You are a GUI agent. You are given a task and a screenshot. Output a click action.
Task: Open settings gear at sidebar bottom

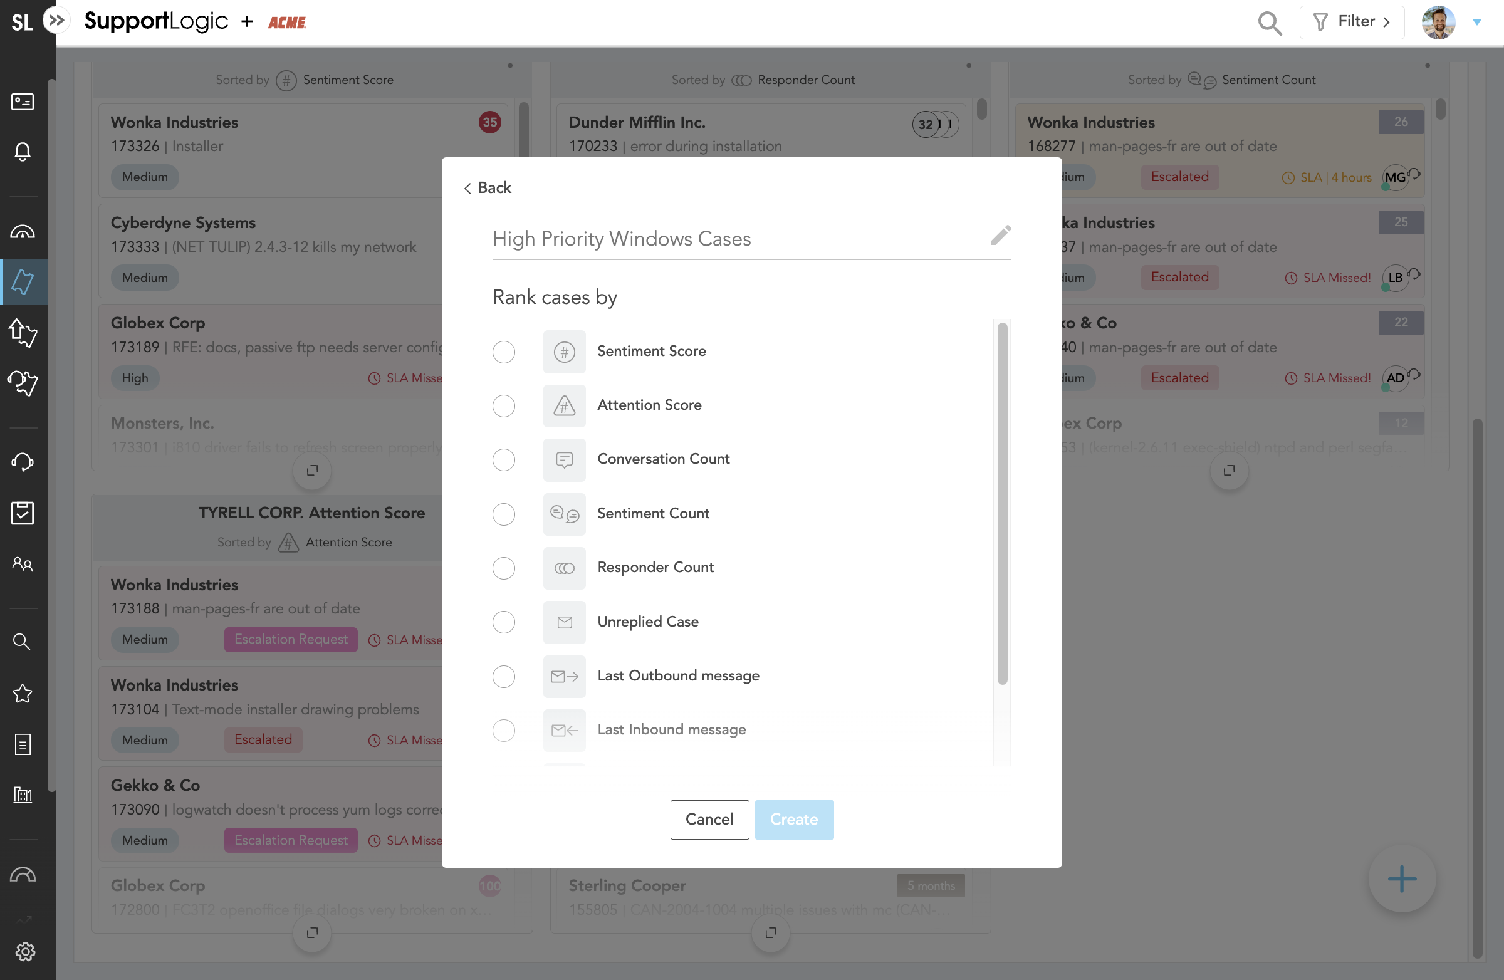(x=24, y=951)
